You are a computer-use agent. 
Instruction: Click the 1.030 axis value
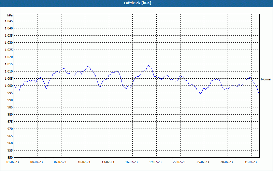(x=9, y=42)
